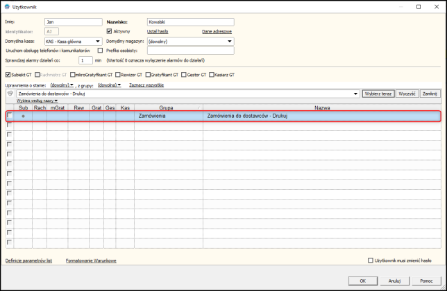Viewport: 447px width, 291px height.
Task: Sort by the Grupa column header
Action: pyautogui.click(x=169, y=108)
